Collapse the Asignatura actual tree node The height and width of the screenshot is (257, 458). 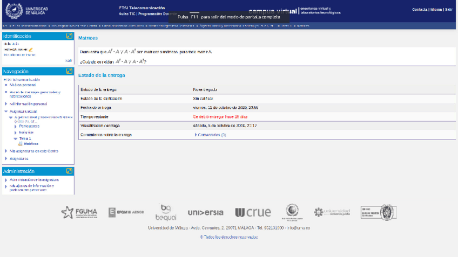click(6, 112)
